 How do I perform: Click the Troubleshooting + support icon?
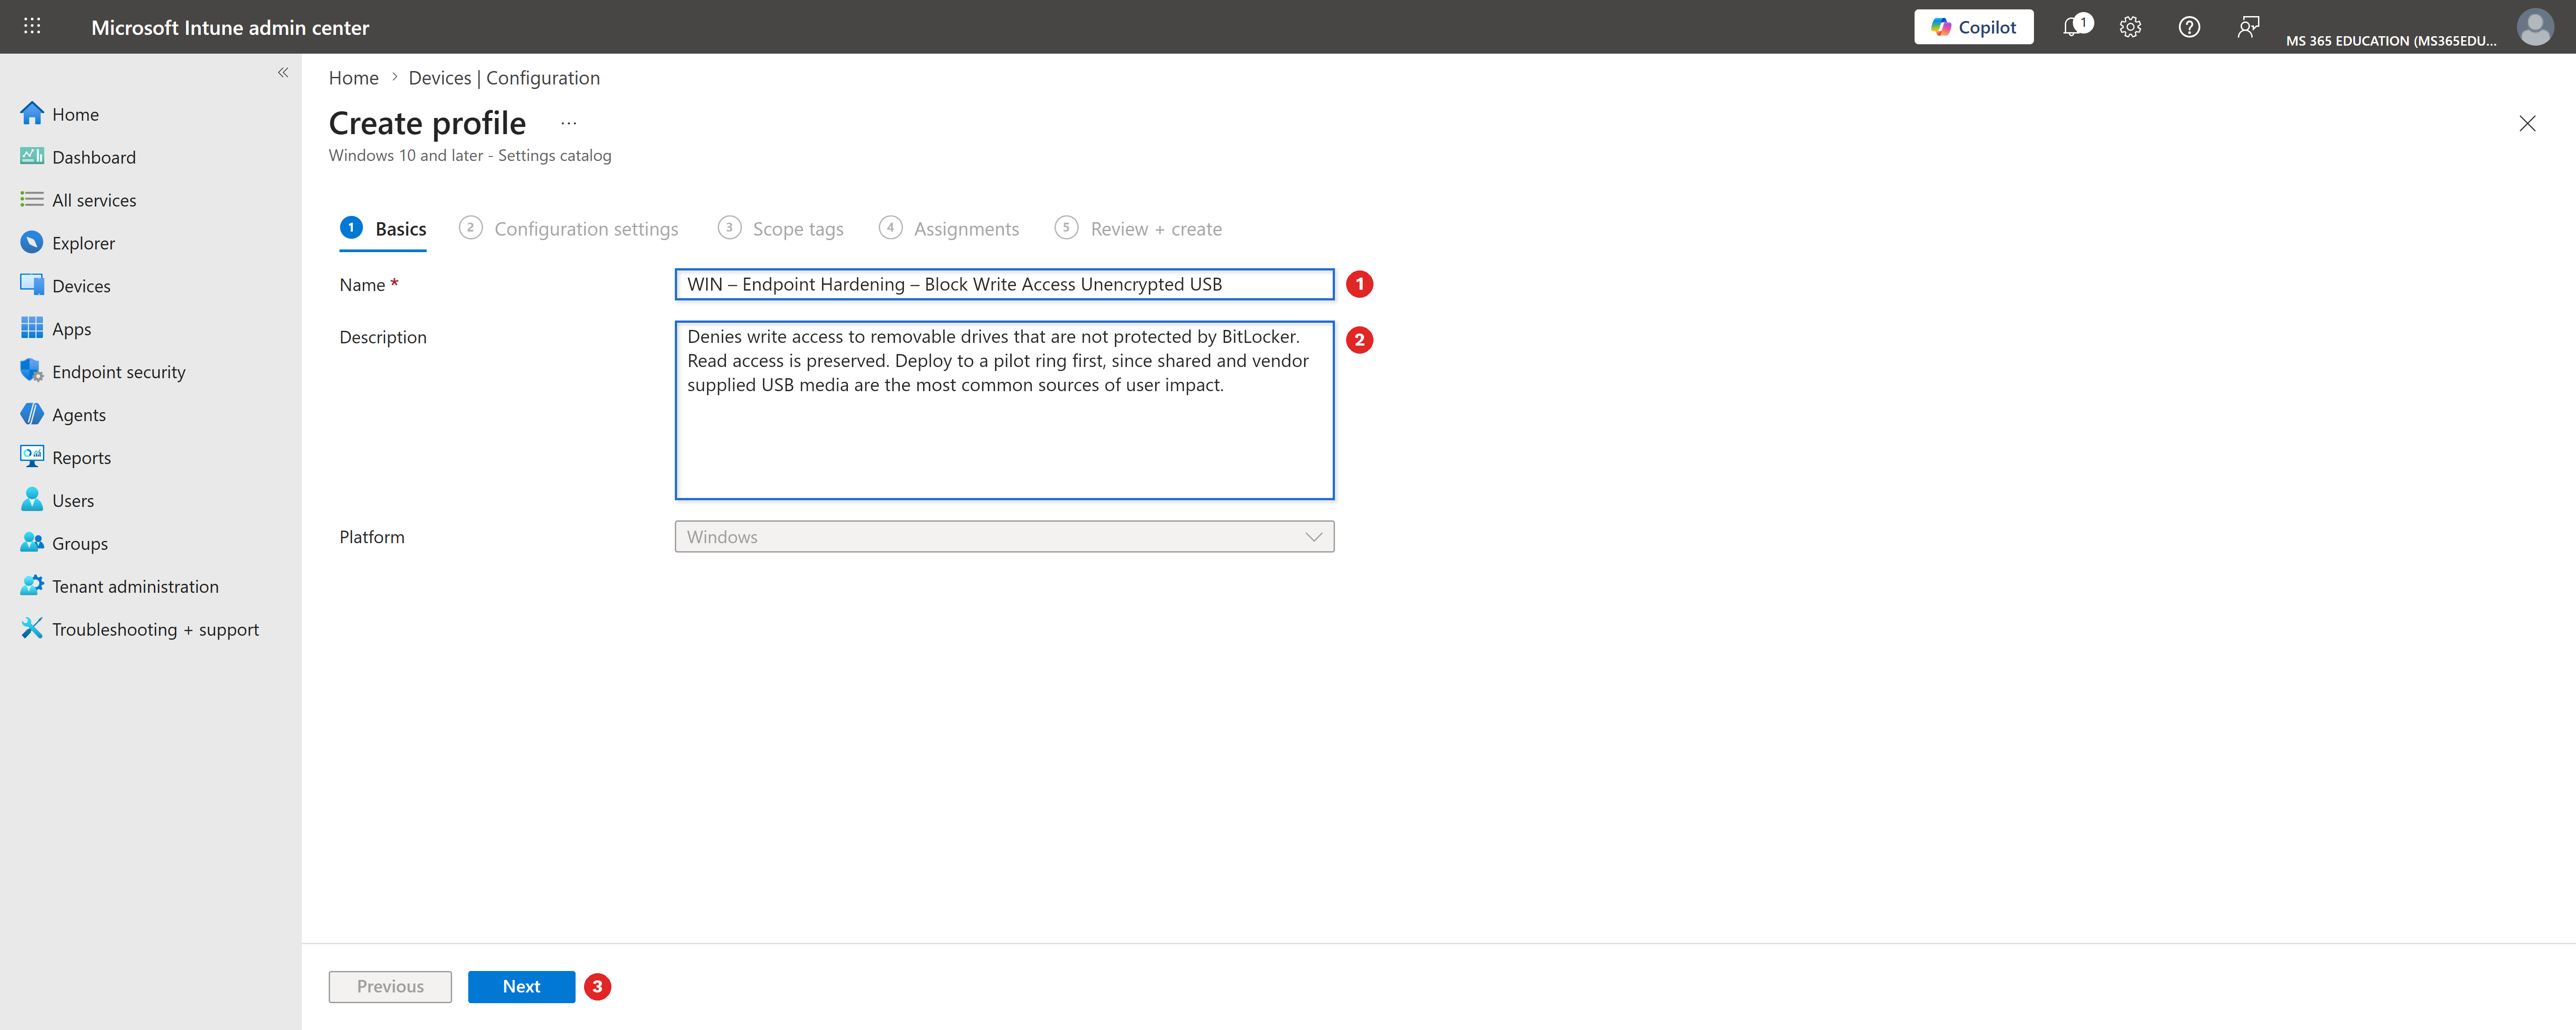click(32, 629)
